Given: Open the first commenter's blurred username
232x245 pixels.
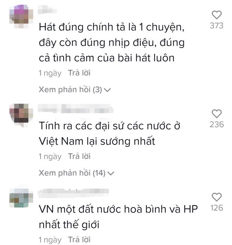Looking at the screenshot, I should [47, 9].
